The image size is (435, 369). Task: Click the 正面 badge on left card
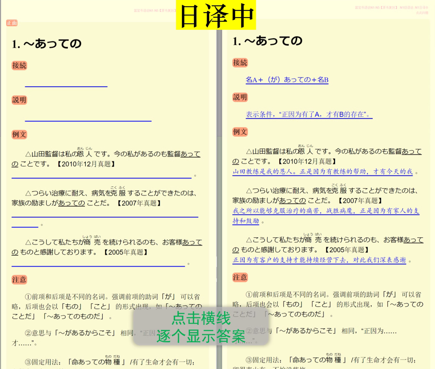(12, 23)
